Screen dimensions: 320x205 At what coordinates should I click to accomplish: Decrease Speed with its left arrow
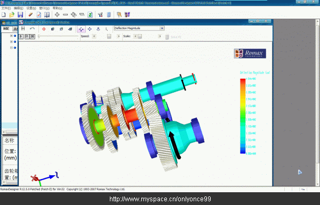[94, 36]
